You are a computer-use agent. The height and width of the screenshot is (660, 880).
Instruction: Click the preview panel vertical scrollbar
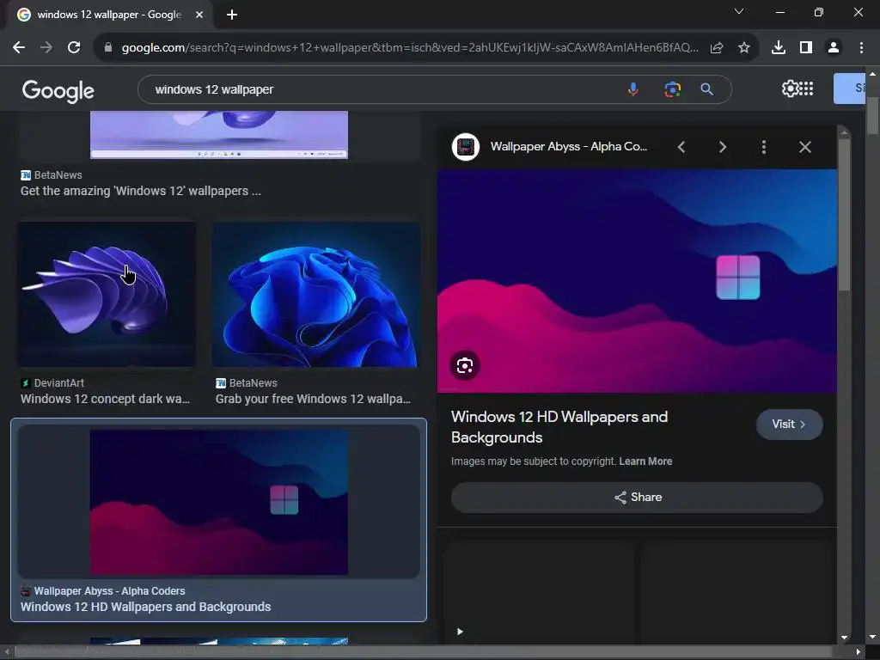(844, 213)
